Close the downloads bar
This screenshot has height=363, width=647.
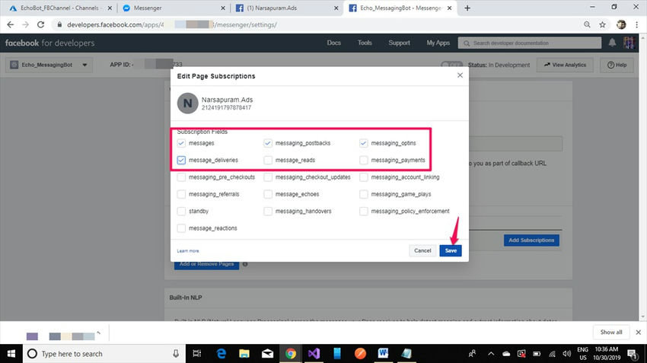[639, 332]
